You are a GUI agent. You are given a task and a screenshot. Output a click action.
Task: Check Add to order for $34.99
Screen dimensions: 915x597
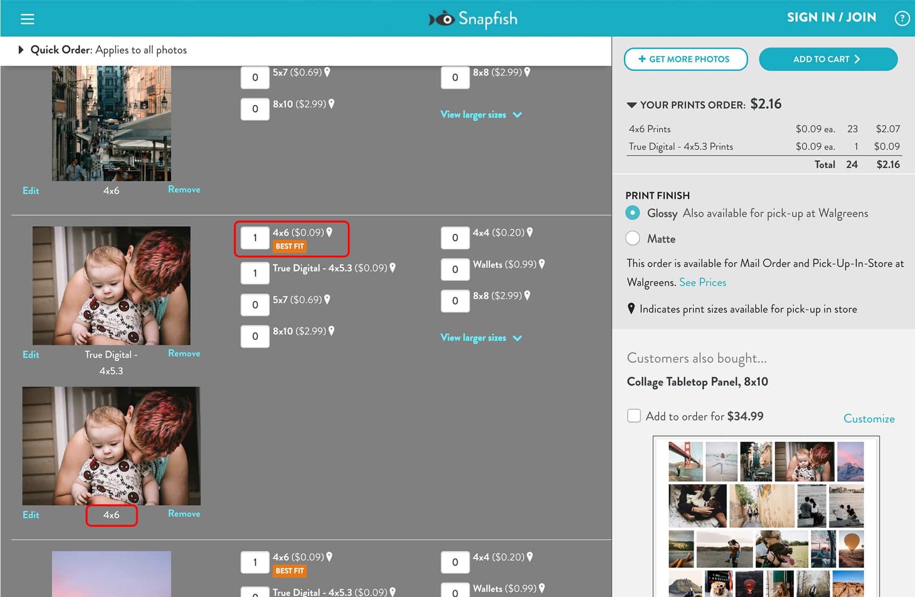click(x=634, y=416)
